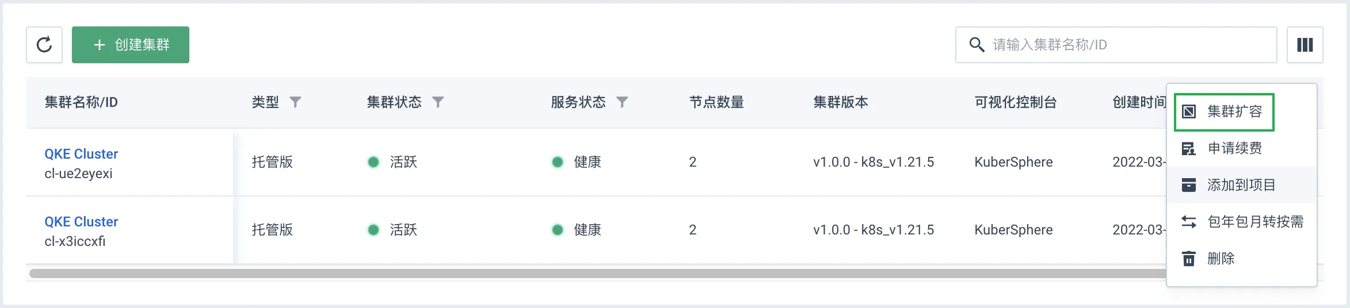Screen dimensions: 1350x308
Task: Click the 集群扩容 icon in the menu
Action: click(1189, 111)
